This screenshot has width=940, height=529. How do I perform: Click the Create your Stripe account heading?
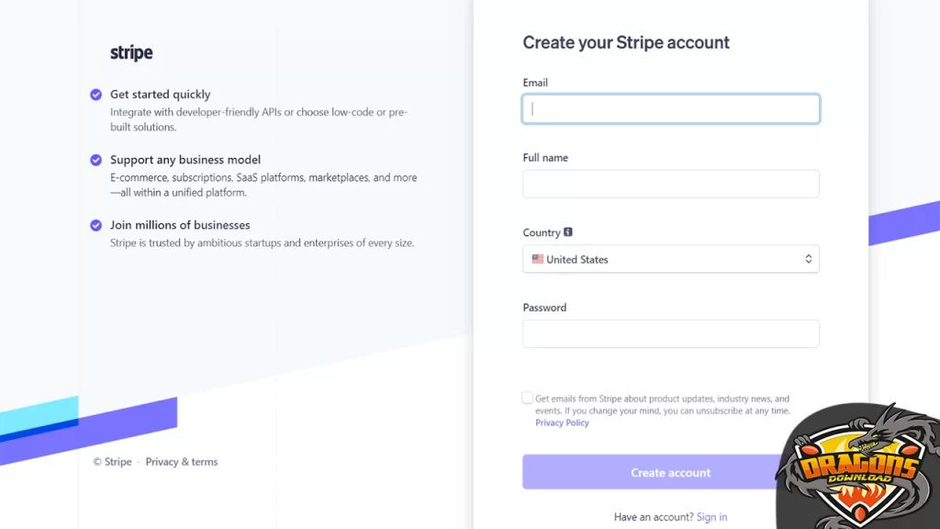626,42
